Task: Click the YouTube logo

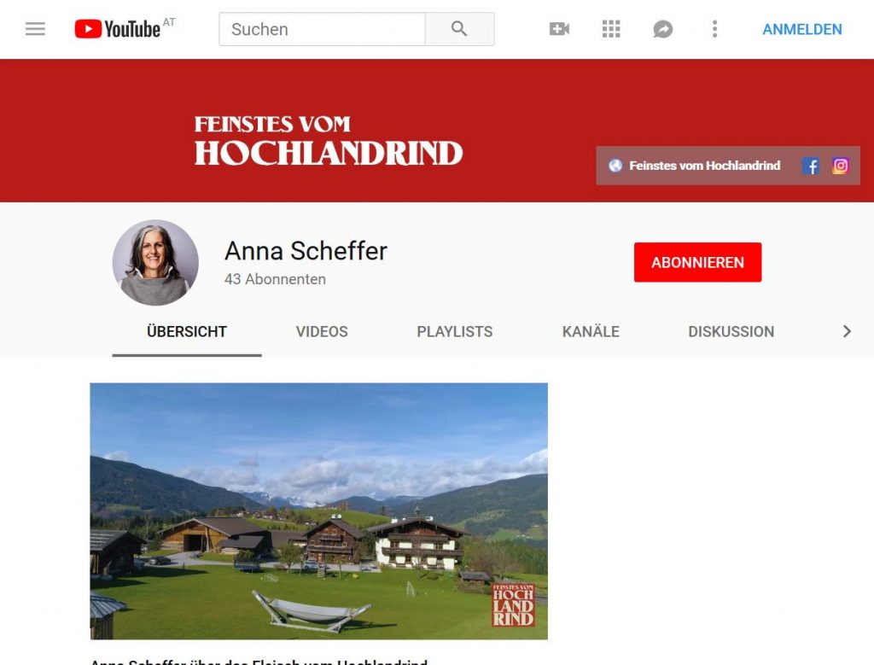Action: (x=118, y=29)
